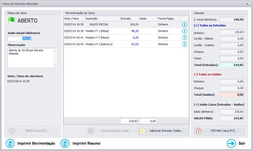The image size is (253, 151).
Task: Click Adicionar Entrada / Saída button
Action: (163, 131)
